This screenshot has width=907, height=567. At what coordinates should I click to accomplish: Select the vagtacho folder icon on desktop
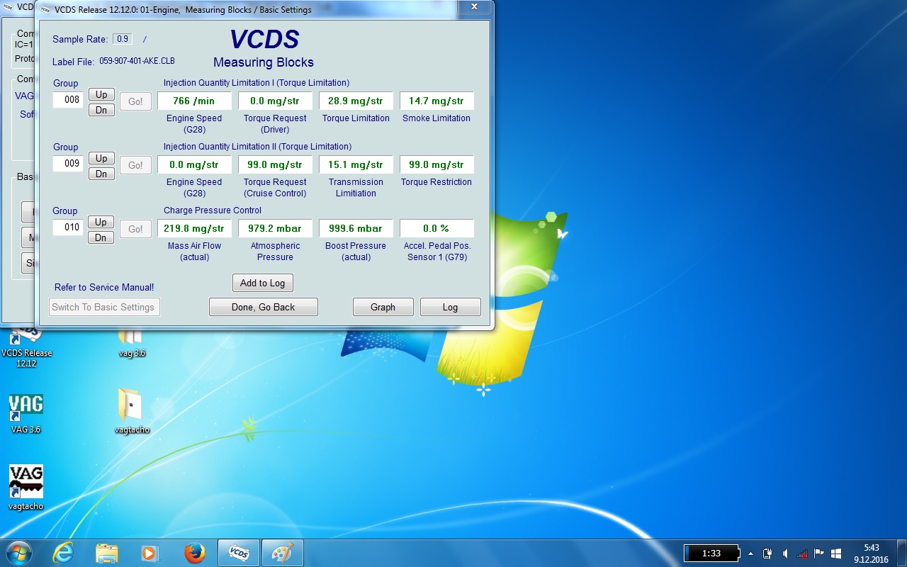tap(132, 410)
